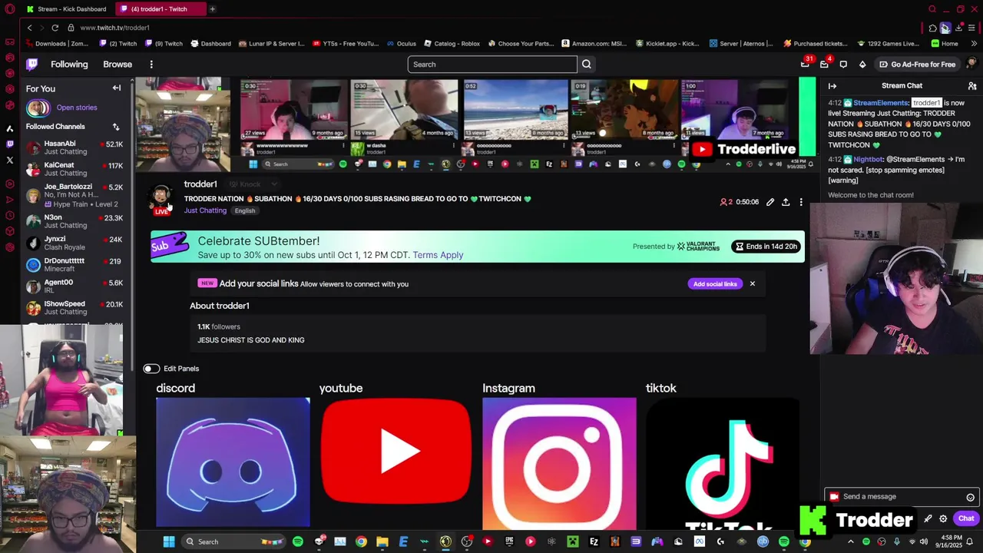The image size is (983, 553).
Task: Click the share stream icon
Action: [786, 202]
